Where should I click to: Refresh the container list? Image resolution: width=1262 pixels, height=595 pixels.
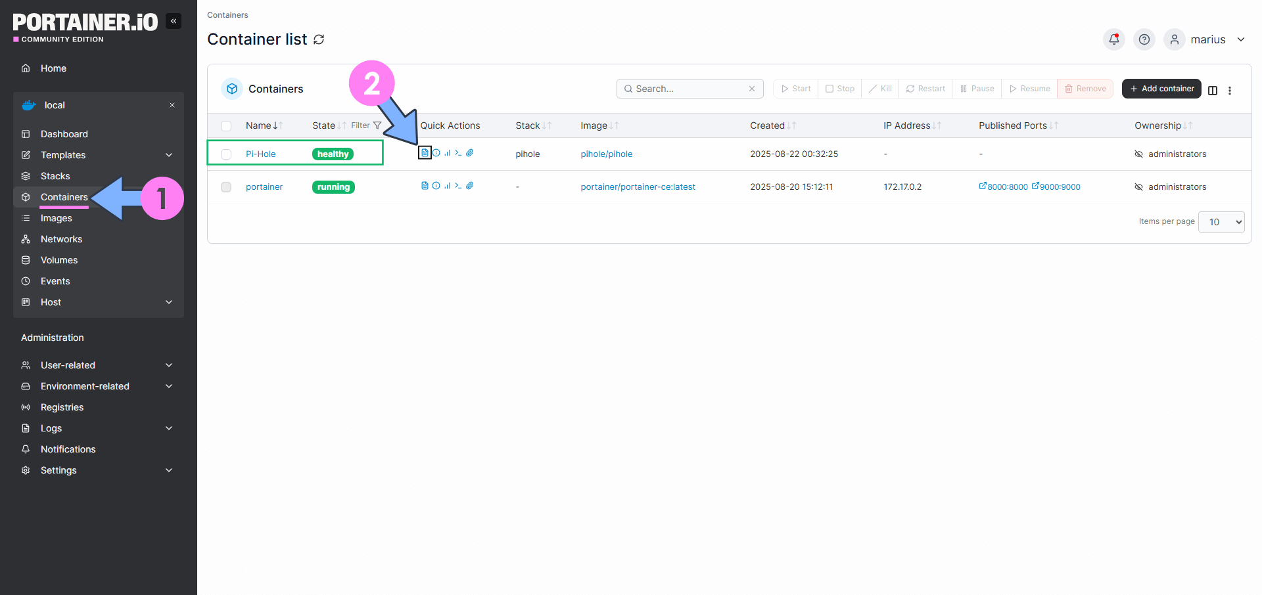click(x=319, y=39)
